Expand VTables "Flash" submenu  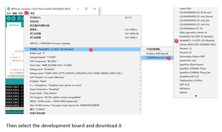point(82,81)
